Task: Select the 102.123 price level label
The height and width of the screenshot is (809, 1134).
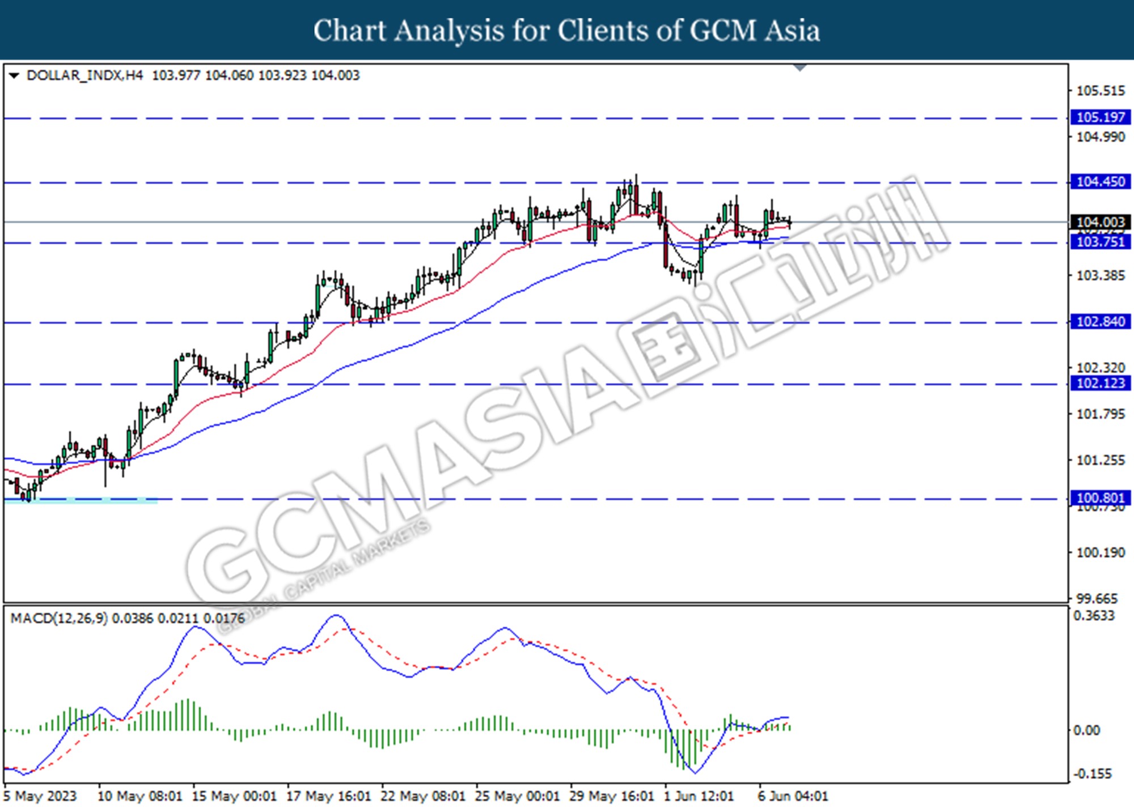Action: click(1100, 384)
